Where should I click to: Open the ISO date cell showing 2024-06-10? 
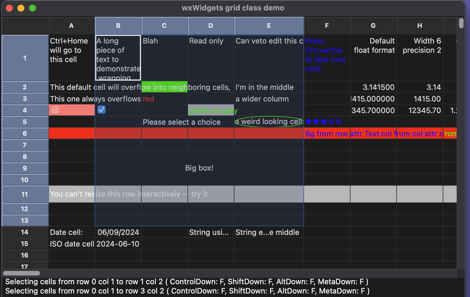(x=117, y=244)
